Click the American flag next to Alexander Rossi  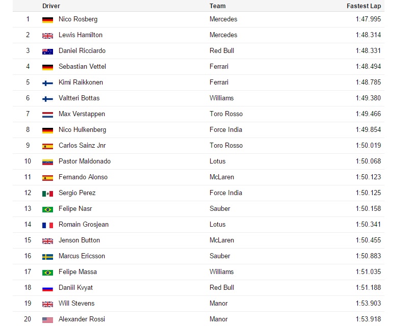pyautogui.click(x=47, y=320)
